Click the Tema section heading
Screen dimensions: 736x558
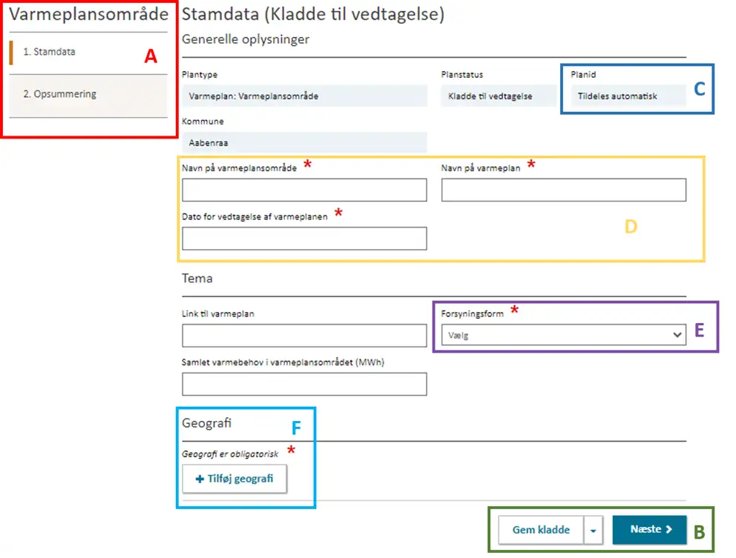pos(197,279)
